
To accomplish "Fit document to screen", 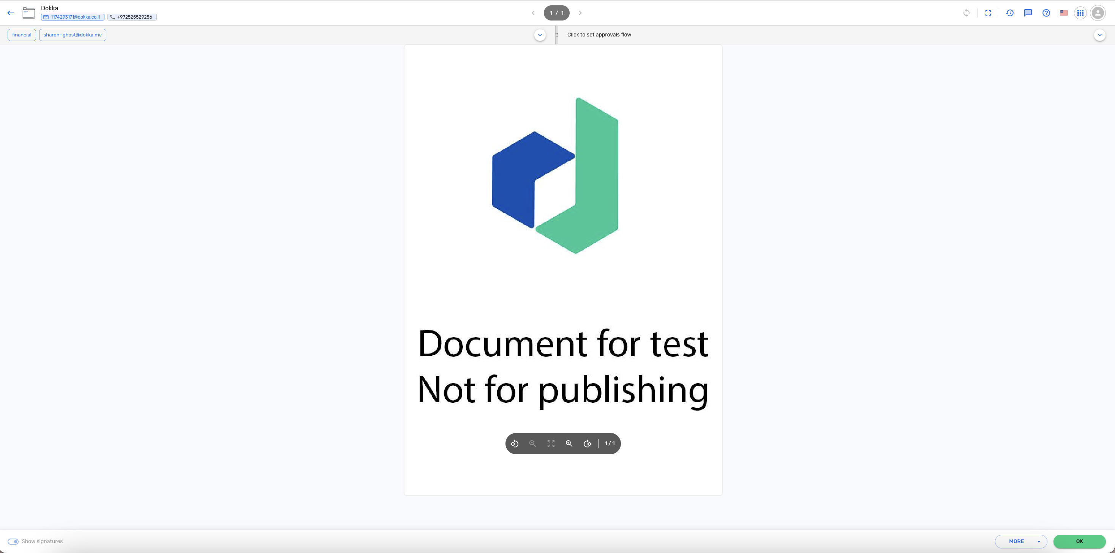I will [551, 444].
